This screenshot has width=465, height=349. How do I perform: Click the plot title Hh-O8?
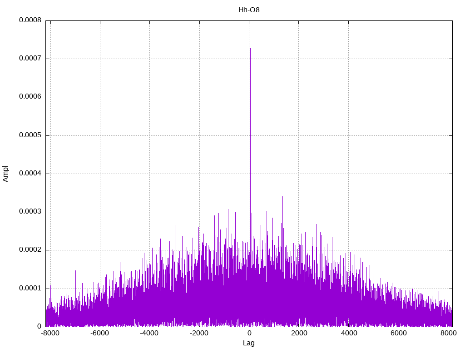coord(249,10)
